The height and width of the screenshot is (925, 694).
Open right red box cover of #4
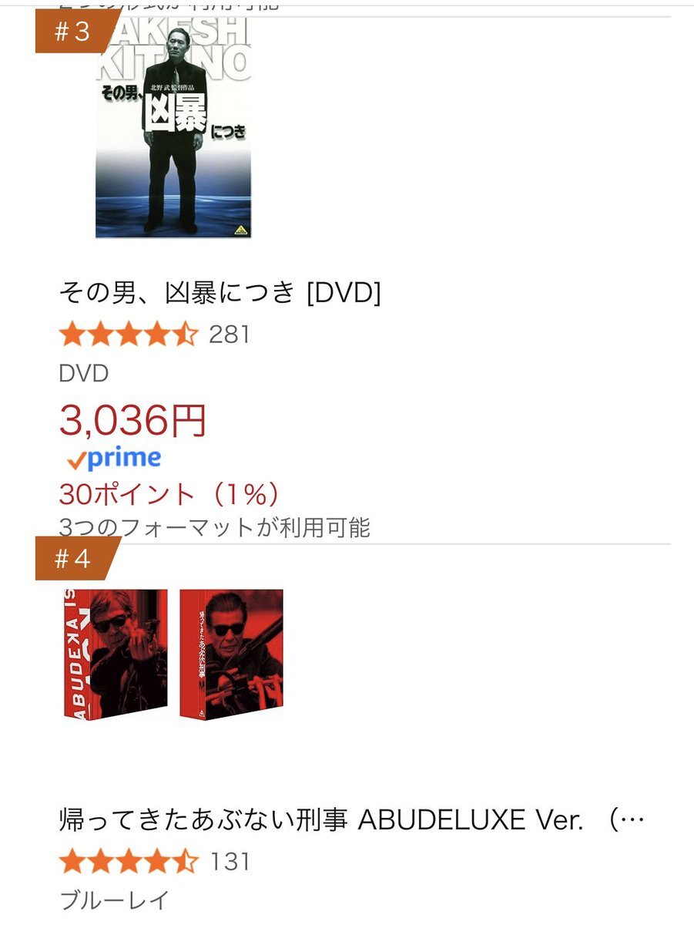click(x=232, y=654)
